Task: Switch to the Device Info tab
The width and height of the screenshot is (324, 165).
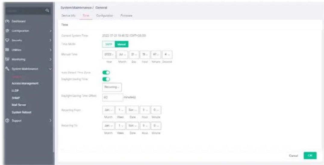Action: pyautogui.click(x=68, y=15)
